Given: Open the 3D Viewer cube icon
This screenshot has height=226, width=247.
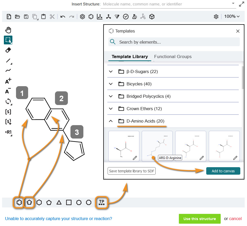Looking at the screenshot, I should tap(152, 17).
